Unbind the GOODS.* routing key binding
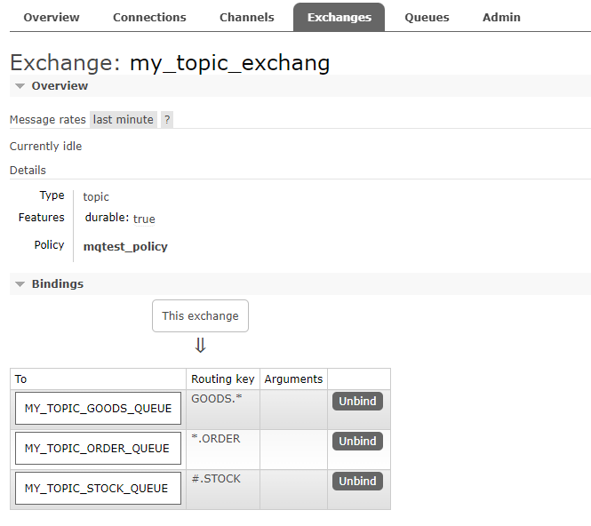Viewport: 591px width, 526px height. 357,402
